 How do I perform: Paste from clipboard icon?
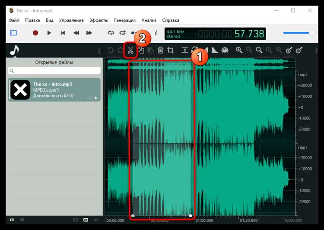(151, 50)
